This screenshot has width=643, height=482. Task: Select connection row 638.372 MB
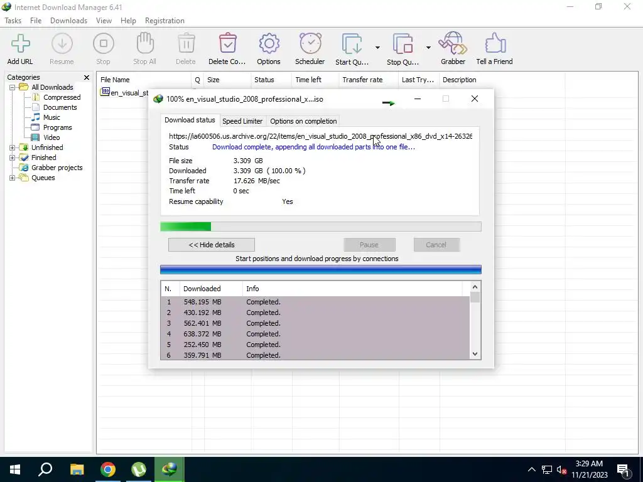(315, 334)
